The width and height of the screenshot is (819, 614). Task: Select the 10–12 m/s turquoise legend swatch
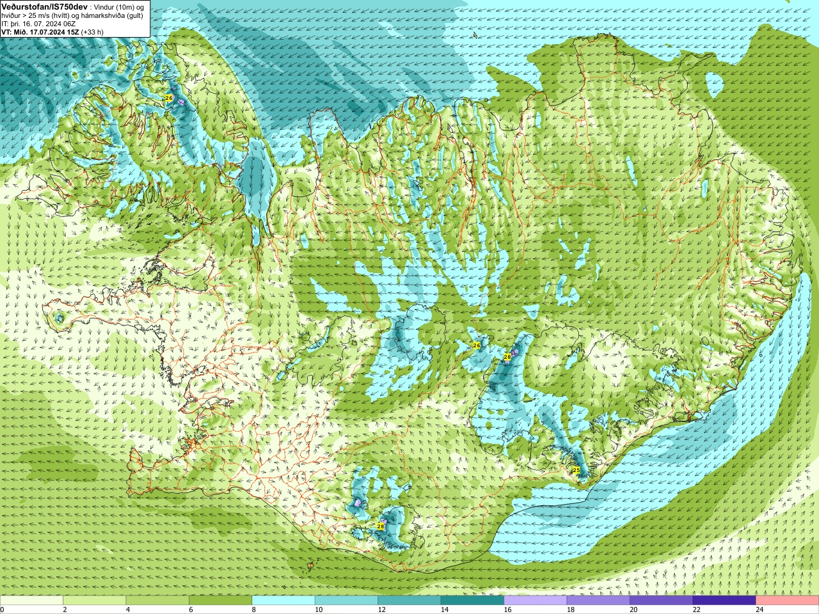(346, 601)
